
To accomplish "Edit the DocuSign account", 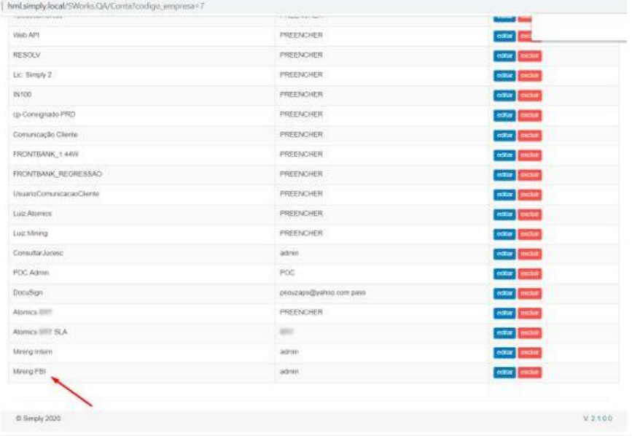I will click(x=504, y=293).
